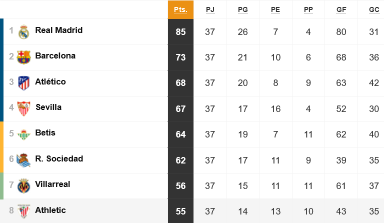This screenshot has width=384, height=223.
Task: Select the Atlético Madrid badge icon
Action: [x=24, y=83]
